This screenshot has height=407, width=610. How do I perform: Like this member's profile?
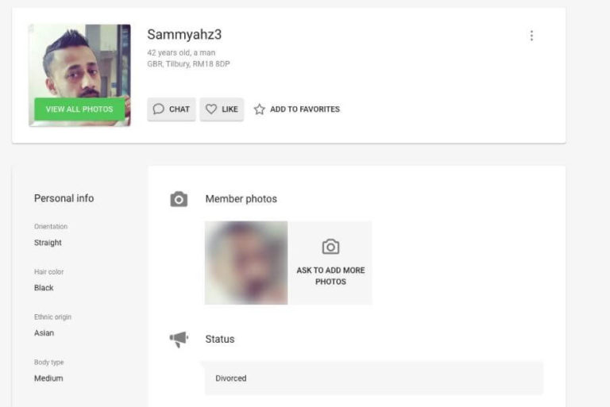(x=222, y=109)
